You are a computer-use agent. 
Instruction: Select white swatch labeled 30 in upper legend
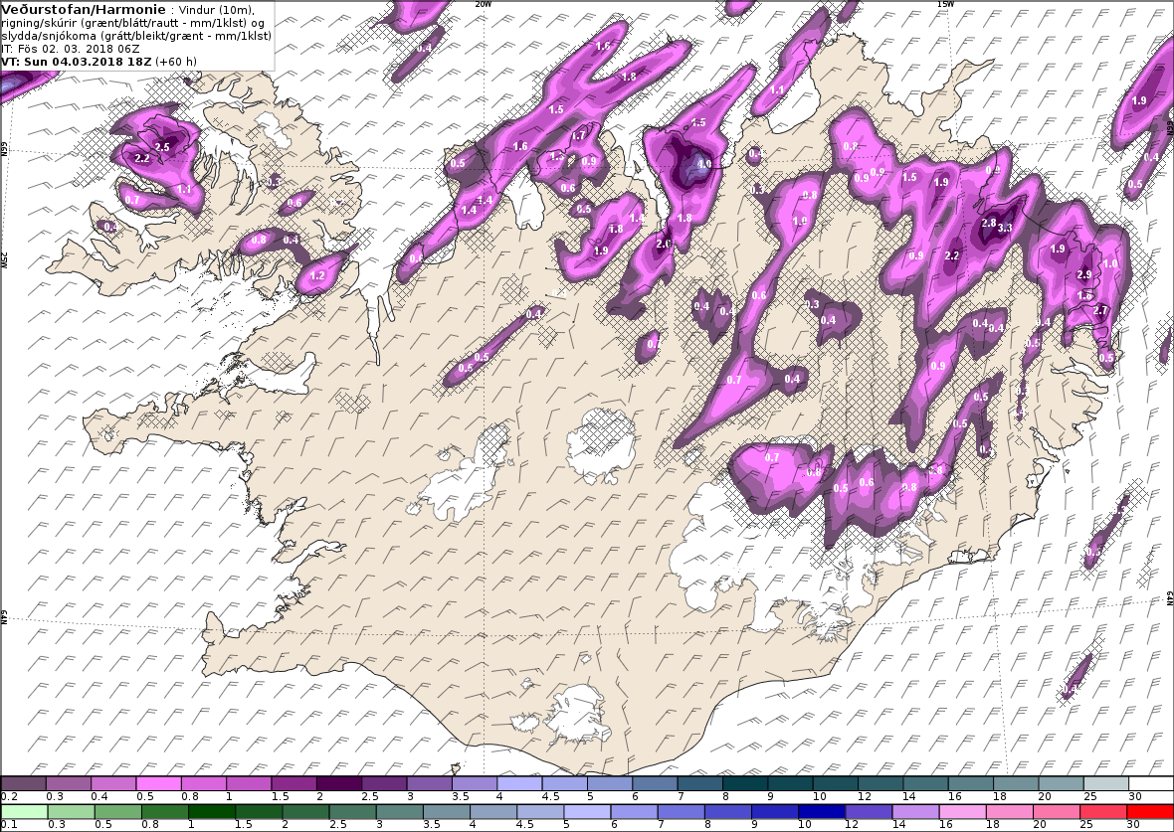1151,783
